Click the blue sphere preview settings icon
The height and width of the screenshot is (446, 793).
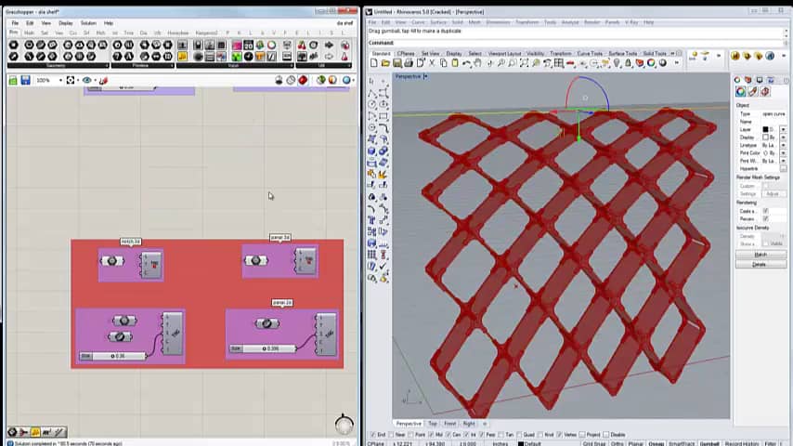tap(346, 81)
